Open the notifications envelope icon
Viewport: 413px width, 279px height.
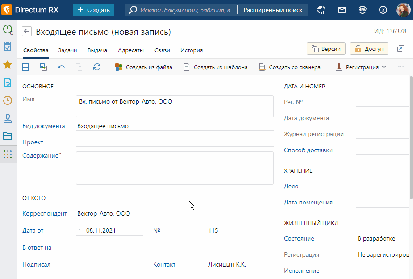[342, 10]
